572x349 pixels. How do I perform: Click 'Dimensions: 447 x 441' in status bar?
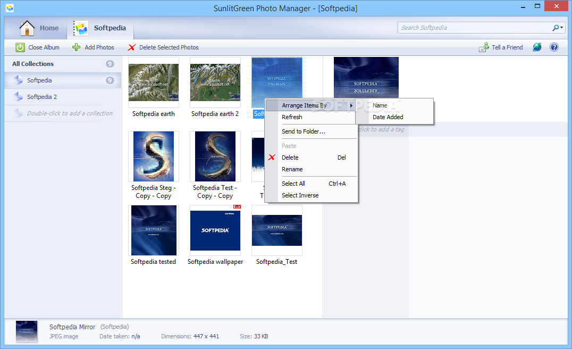pos(190,337)
